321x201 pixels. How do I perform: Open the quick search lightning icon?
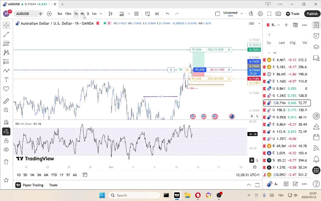[251, 14]
